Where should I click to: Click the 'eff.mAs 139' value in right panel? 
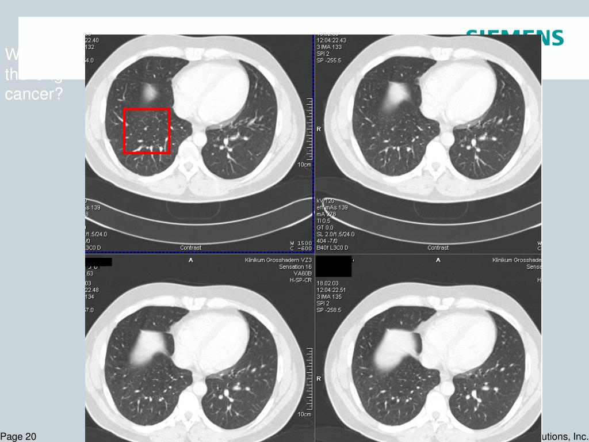click(x=332, y=207)
